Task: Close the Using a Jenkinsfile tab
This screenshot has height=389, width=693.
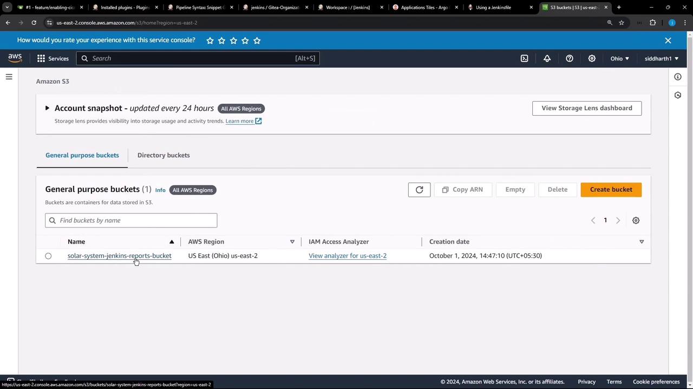Action: tap(531, 8)
